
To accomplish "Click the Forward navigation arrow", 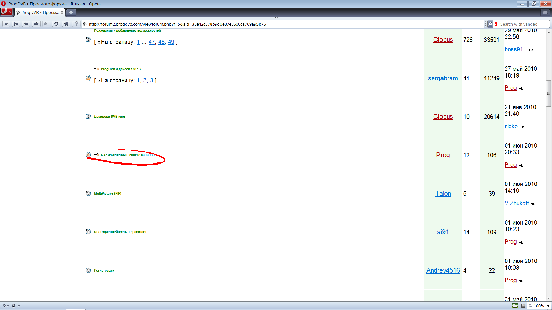I will [x=36, y=24].
